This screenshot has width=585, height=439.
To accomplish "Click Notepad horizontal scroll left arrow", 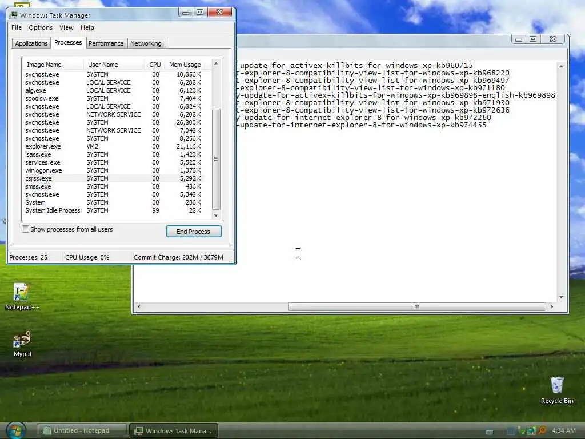I will (139, 306).
